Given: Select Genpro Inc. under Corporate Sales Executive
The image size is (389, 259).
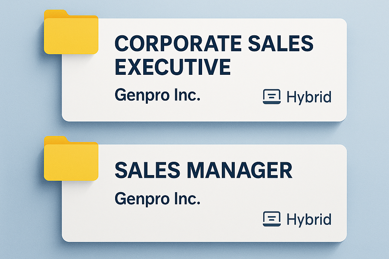Looking at the screenshot, I should tap(157, 95).
